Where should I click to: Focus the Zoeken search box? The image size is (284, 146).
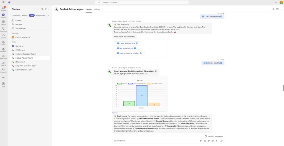point(142,2)
